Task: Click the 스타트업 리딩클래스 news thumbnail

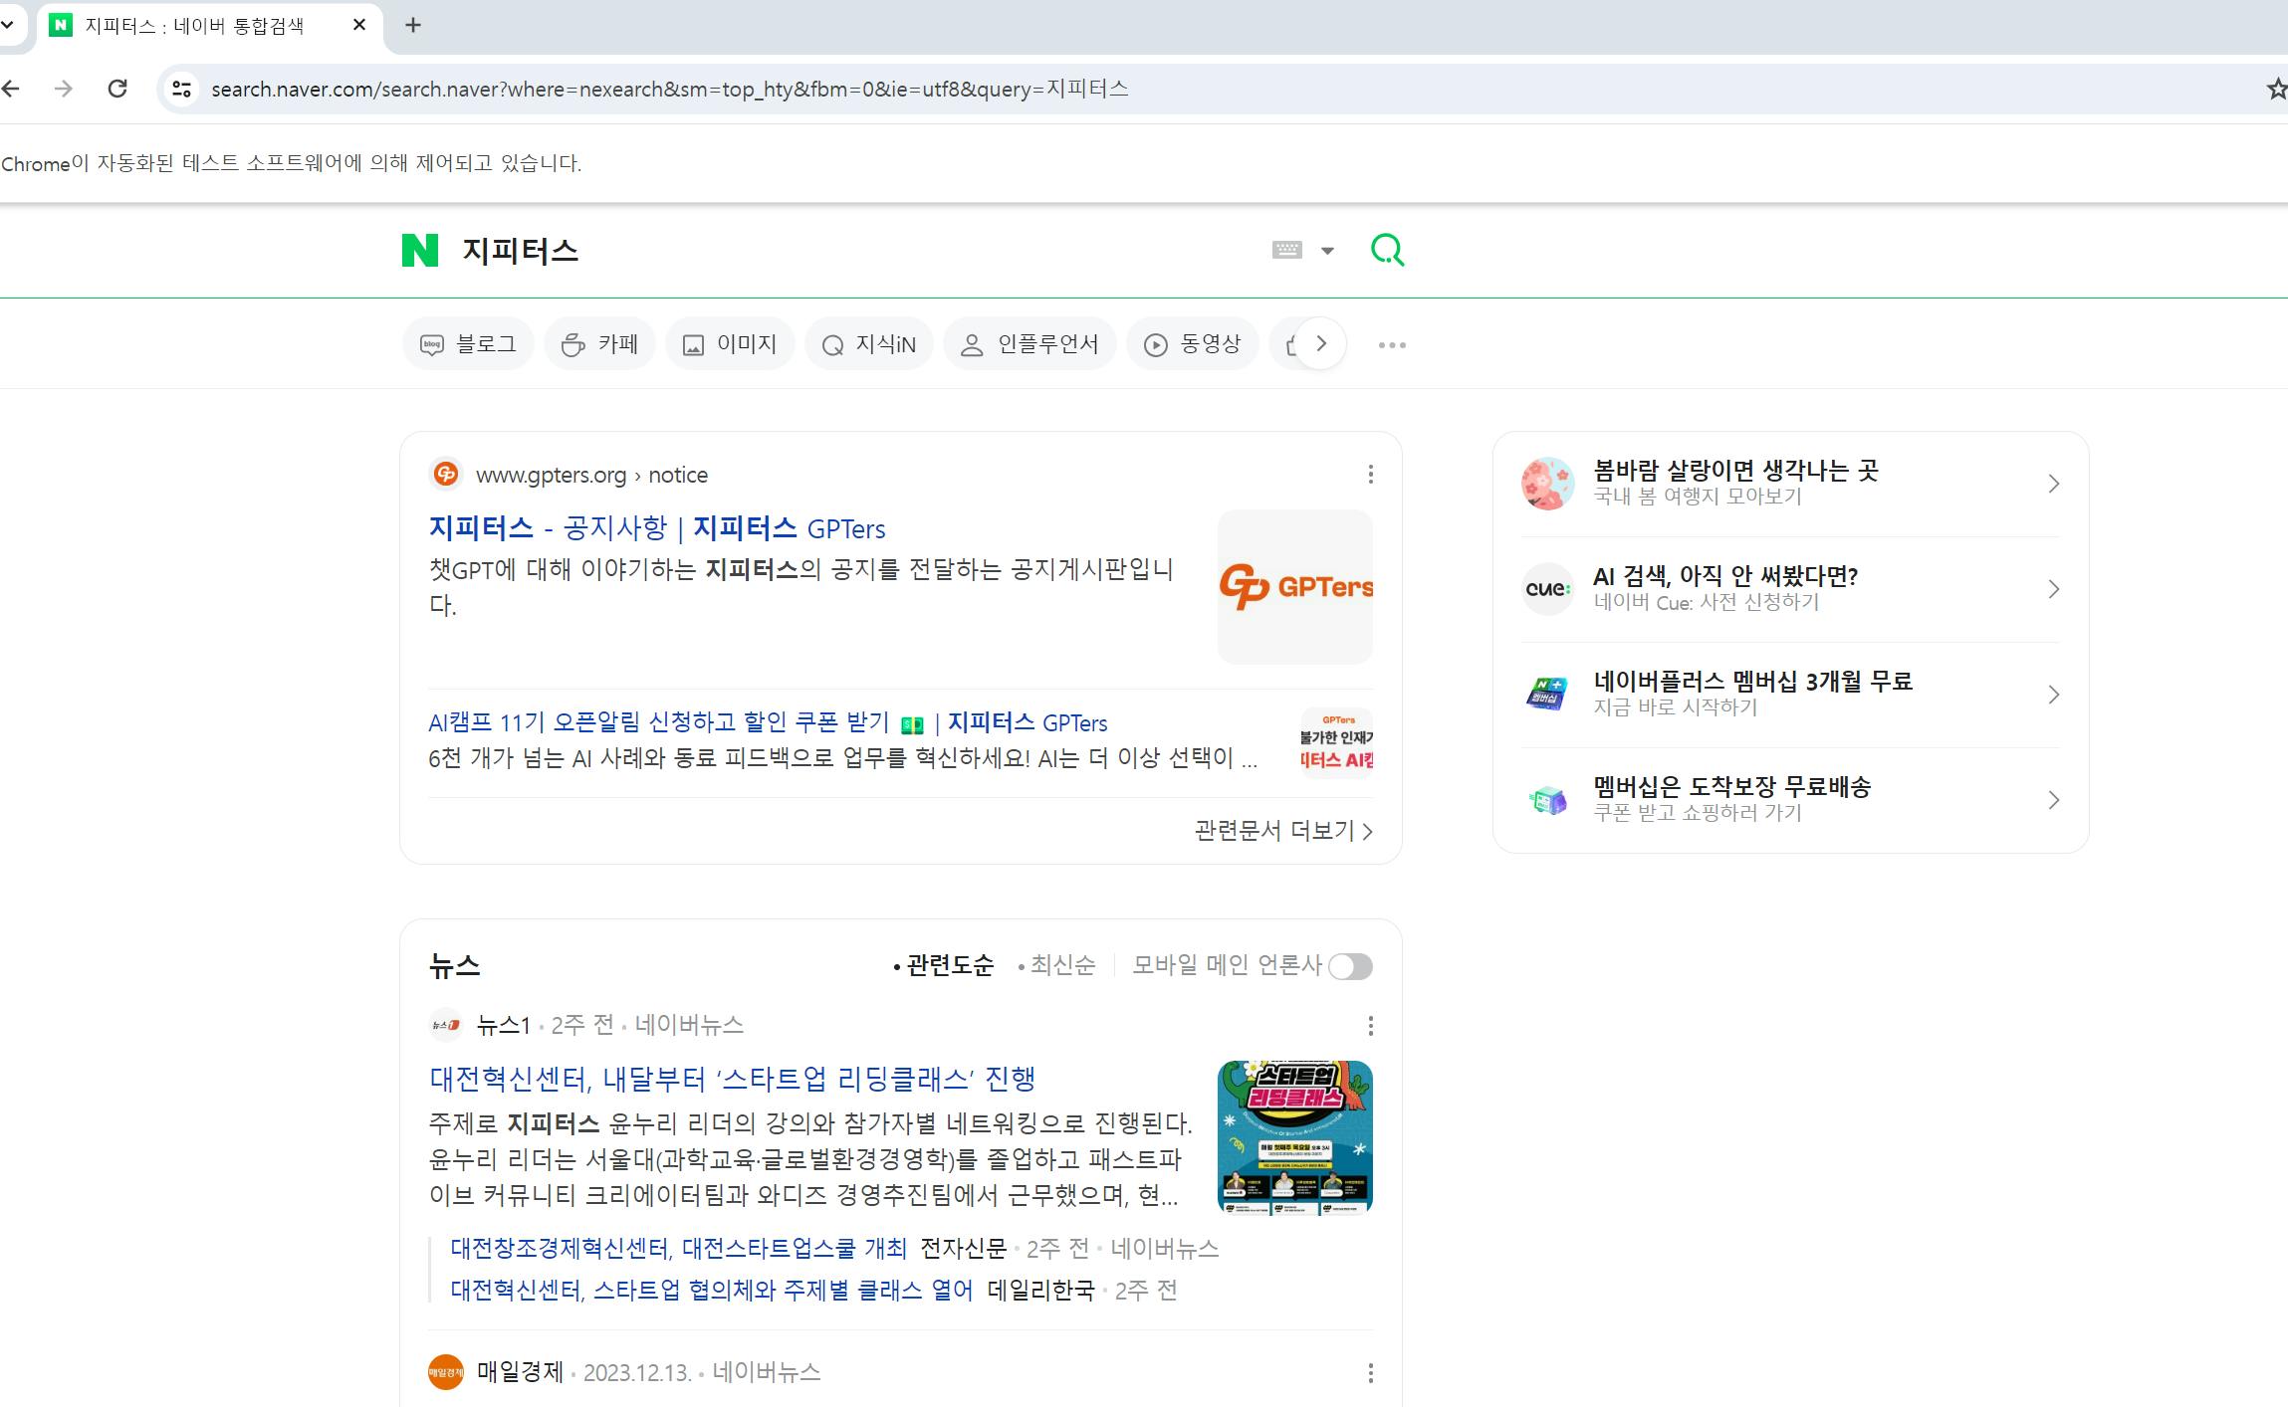Action: 1294,1137
